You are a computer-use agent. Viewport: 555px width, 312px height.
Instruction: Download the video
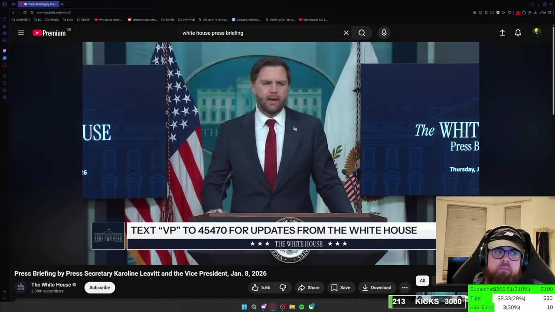click(376, 287)
